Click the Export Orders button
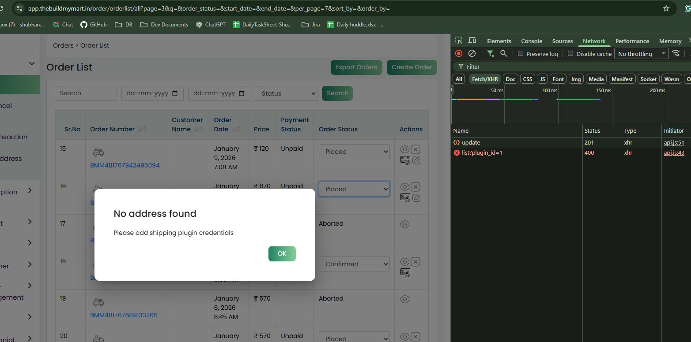Image resolution: width=691 pixels, height=342 pixels. point(356,67)
